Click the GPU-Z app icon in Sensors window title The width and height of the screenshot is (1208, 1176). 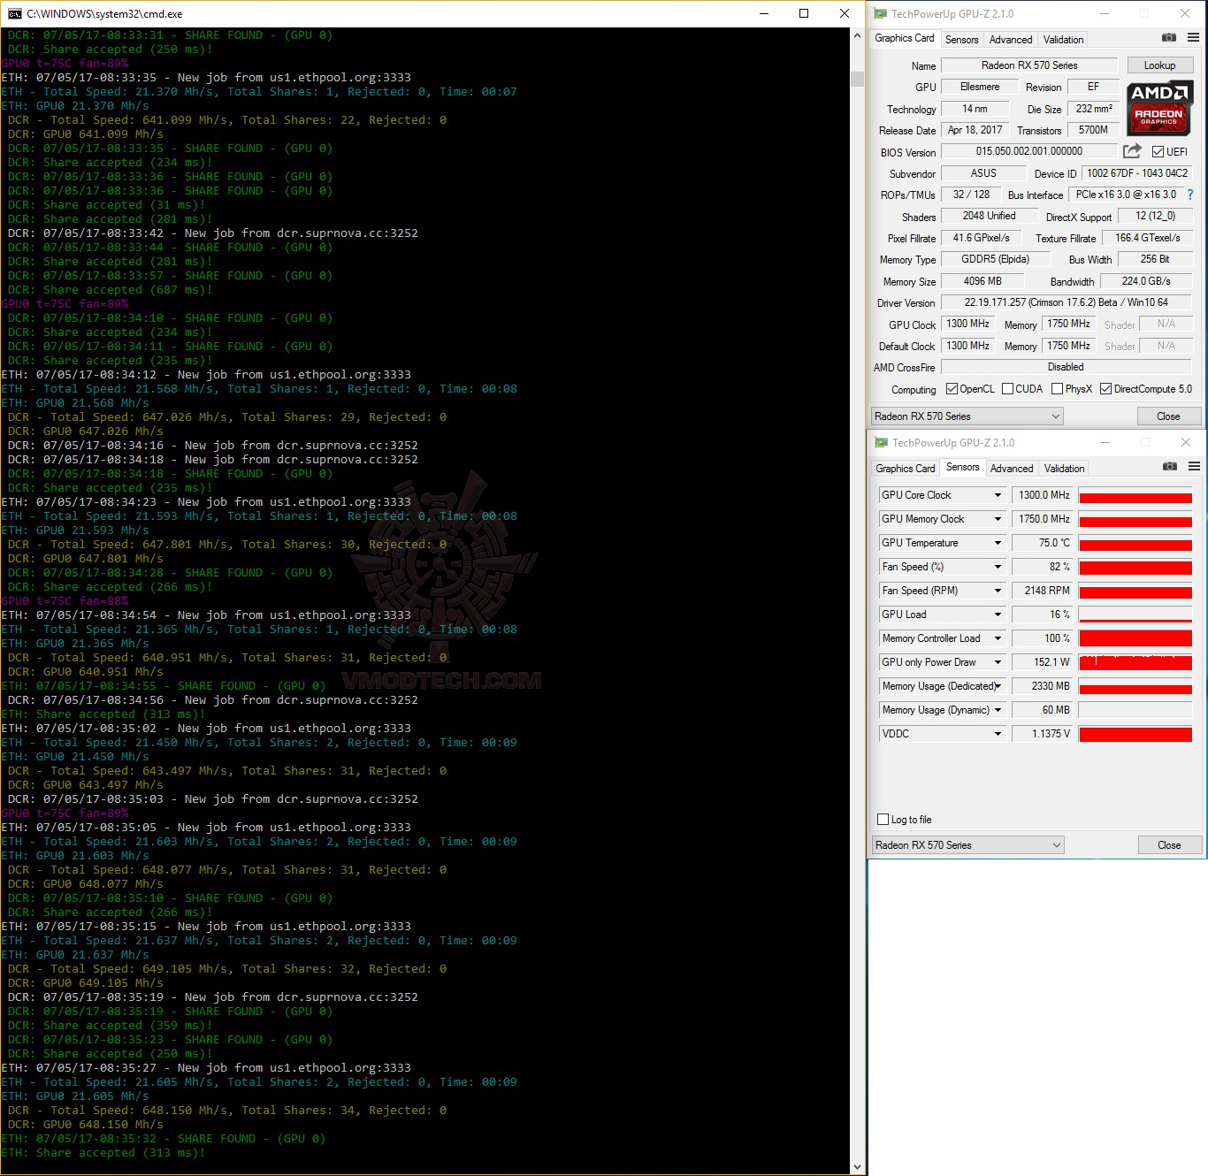tap(881, 442)
